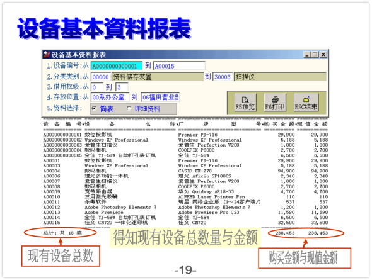The image size is (372, 280).
Task: Click the device name 宽带路由器
Action: (x=98, y=191)
